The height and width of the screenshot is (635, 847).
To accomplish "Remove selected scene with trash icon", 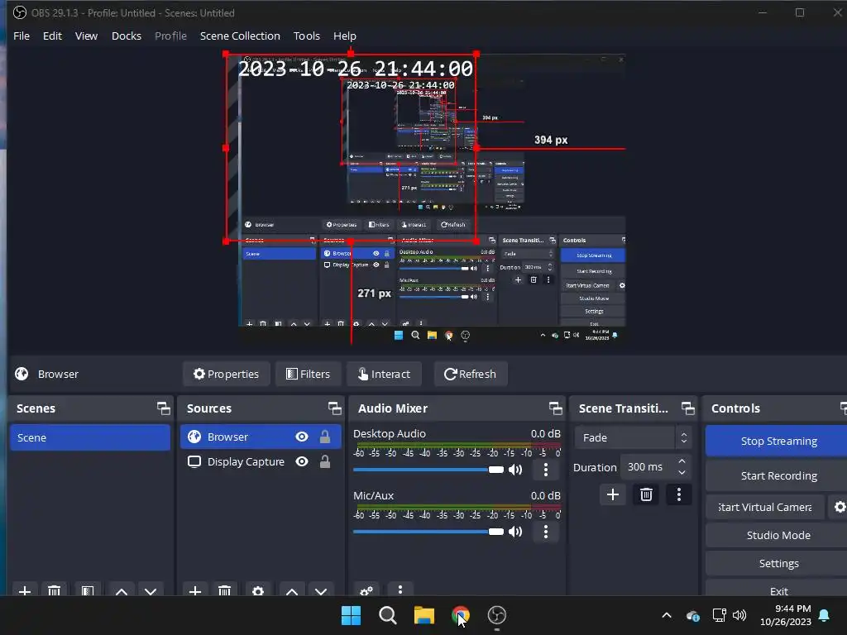I will point(54,590).
